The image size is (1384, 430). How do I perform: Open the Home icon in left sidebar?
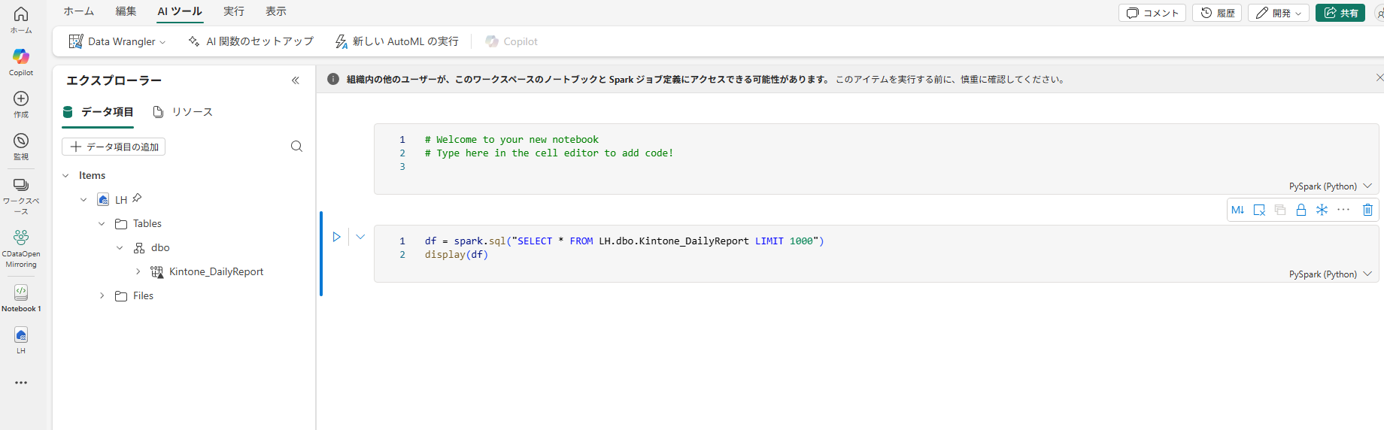21,20
